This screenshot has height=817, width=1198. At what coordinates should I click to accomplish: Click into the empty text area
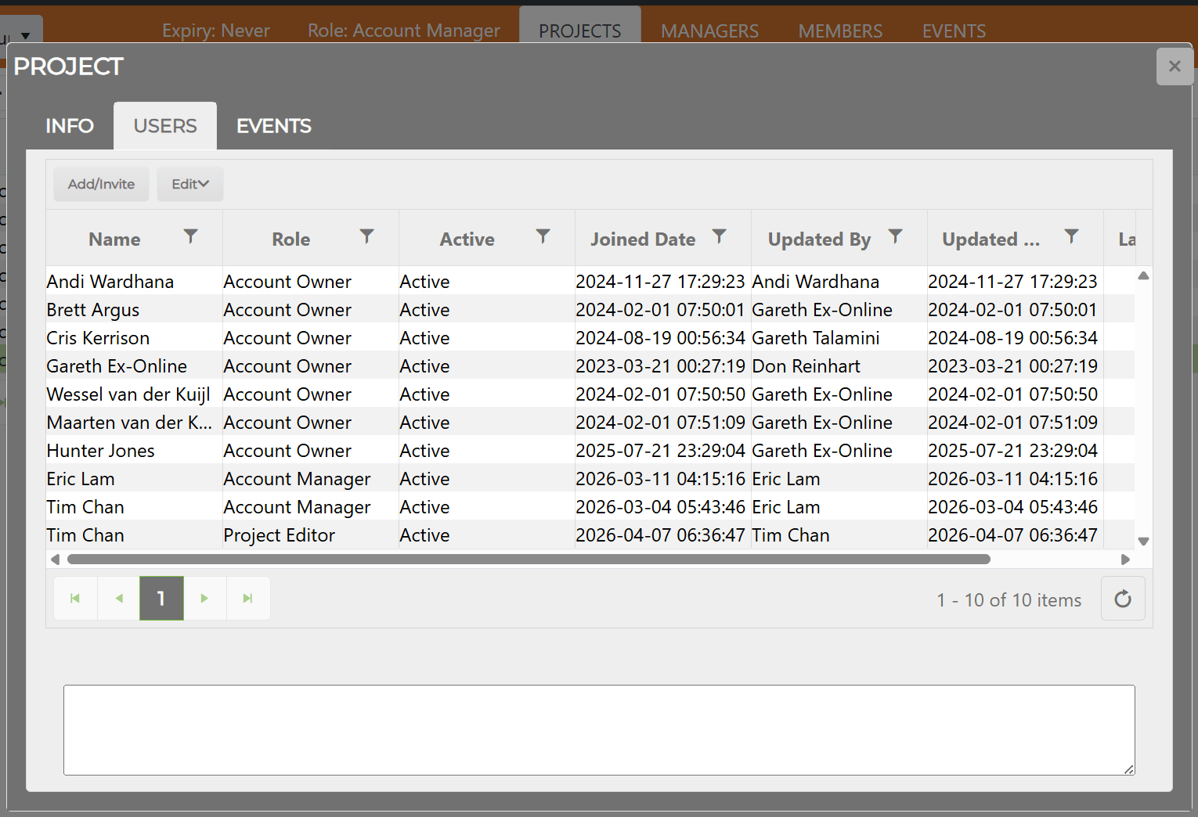pos(599,730)
